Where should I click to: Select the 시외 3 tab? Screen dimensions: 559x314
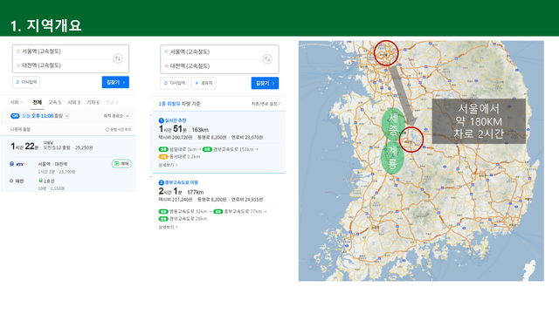tap(73, 103)
